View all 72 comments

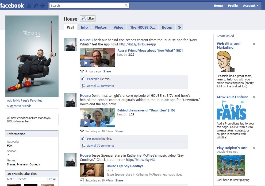click(x=100, y=146)
